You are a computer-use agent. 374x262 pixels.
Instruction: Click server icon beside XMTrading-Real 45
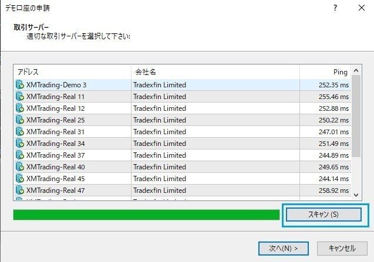pyautogui.click(x=20, y=178)
